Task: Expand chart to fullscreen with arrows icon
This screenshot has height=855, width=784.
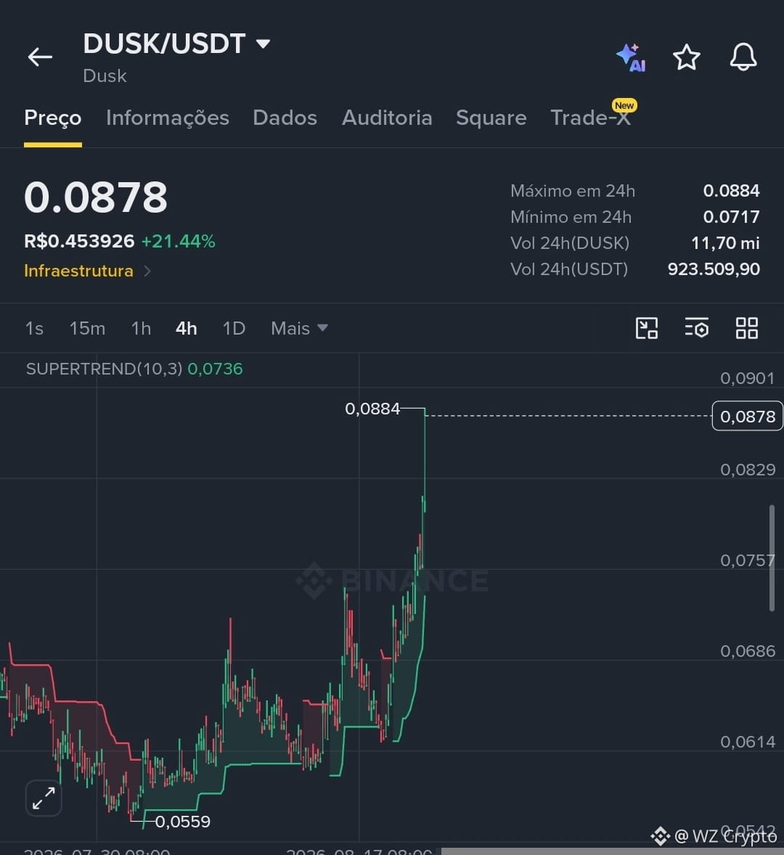Action: point(44,798)
